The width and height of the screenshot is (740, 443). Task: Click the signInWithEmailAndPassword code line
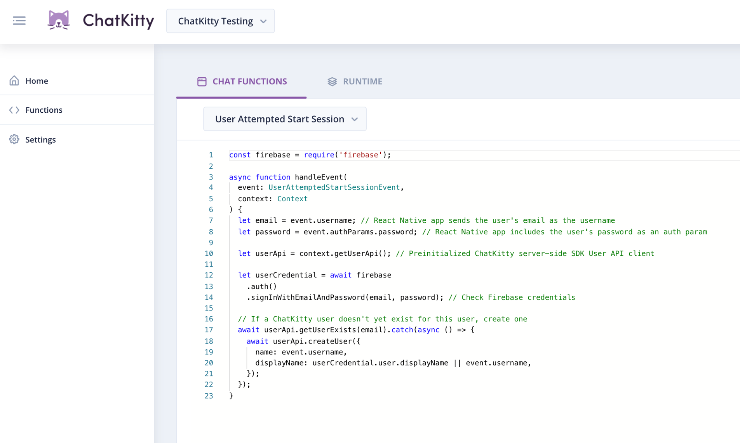tap(411, 298)
